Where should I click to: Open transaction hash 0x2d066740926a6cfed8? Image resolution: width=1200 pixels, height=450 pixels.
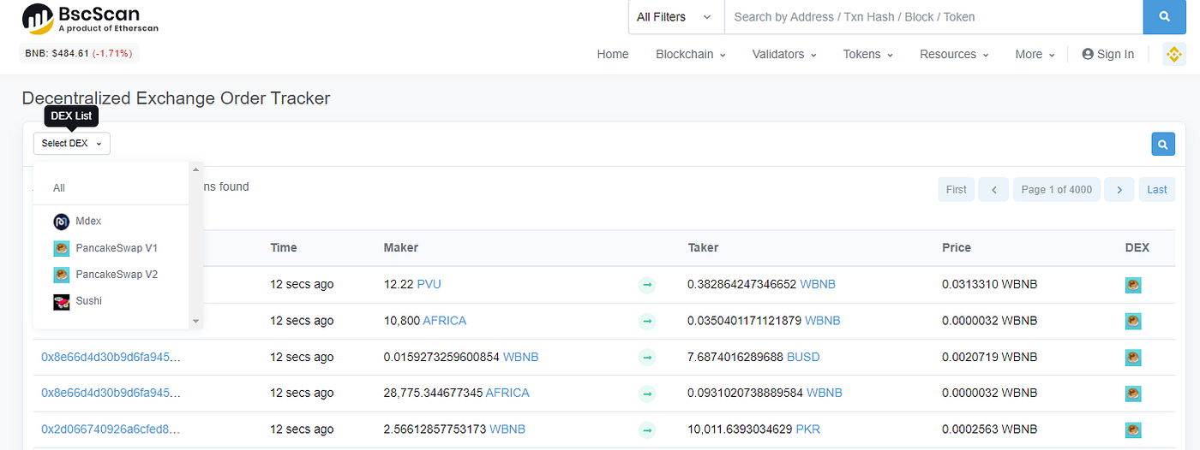click(x=111, y=429)
